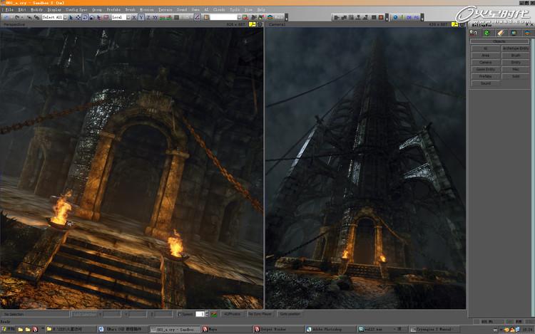Activate the Select Object arrow tool
Image resolution: width=535 pixels, height=334 pixels.
click(71, 17)
